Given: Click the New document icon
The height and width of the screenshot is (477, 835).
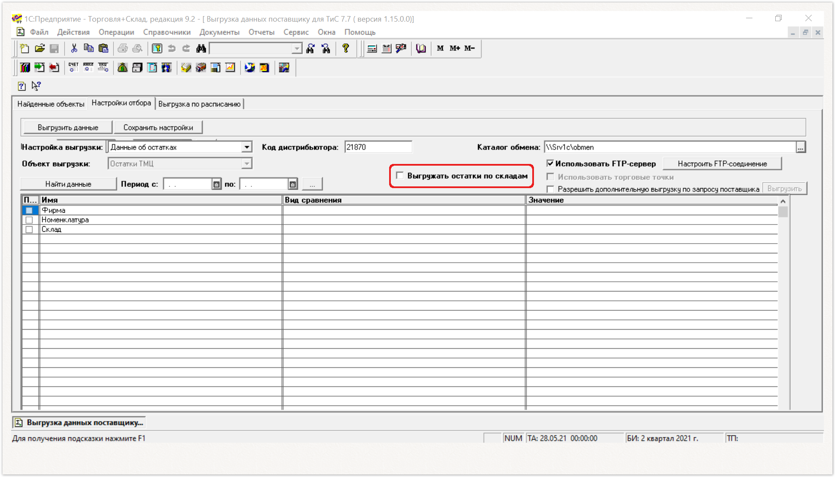Looking at the screenshot, I should (25, 48).
